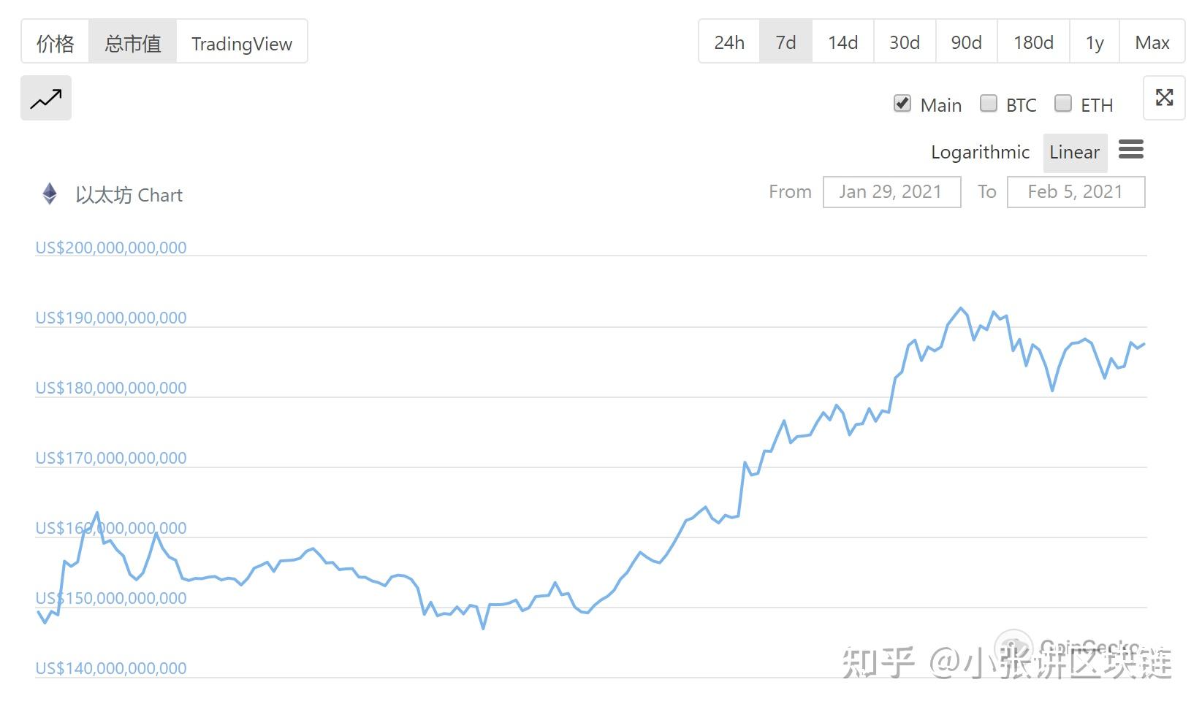Enable the BTC comparison checkbox
Viewport: 1202px width, 712px height.
pyautogui.click(x=989, y=104)
